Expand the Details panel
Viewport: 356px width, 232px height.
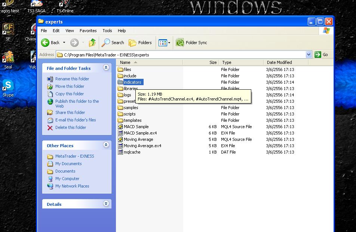106,204
